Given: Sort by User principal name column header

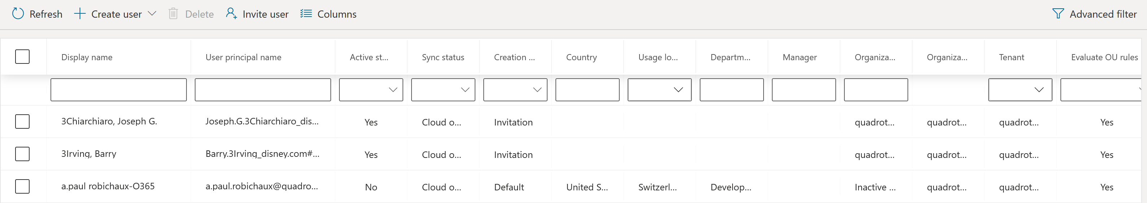Looking at the screenshot, I should (243, 57).
